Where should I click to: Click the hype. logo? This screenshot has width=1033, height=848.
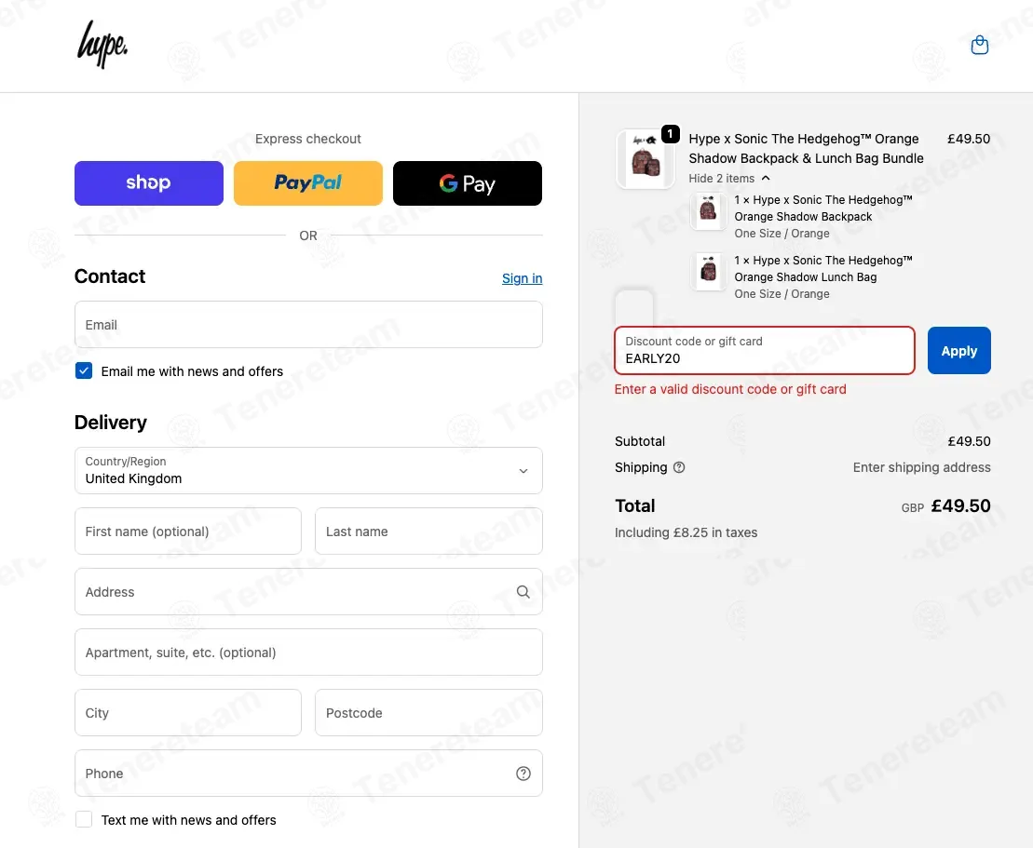coord(102,44)
